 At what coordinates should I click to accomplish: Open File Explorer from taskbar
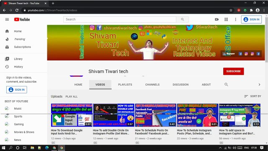tap(32, 148)
